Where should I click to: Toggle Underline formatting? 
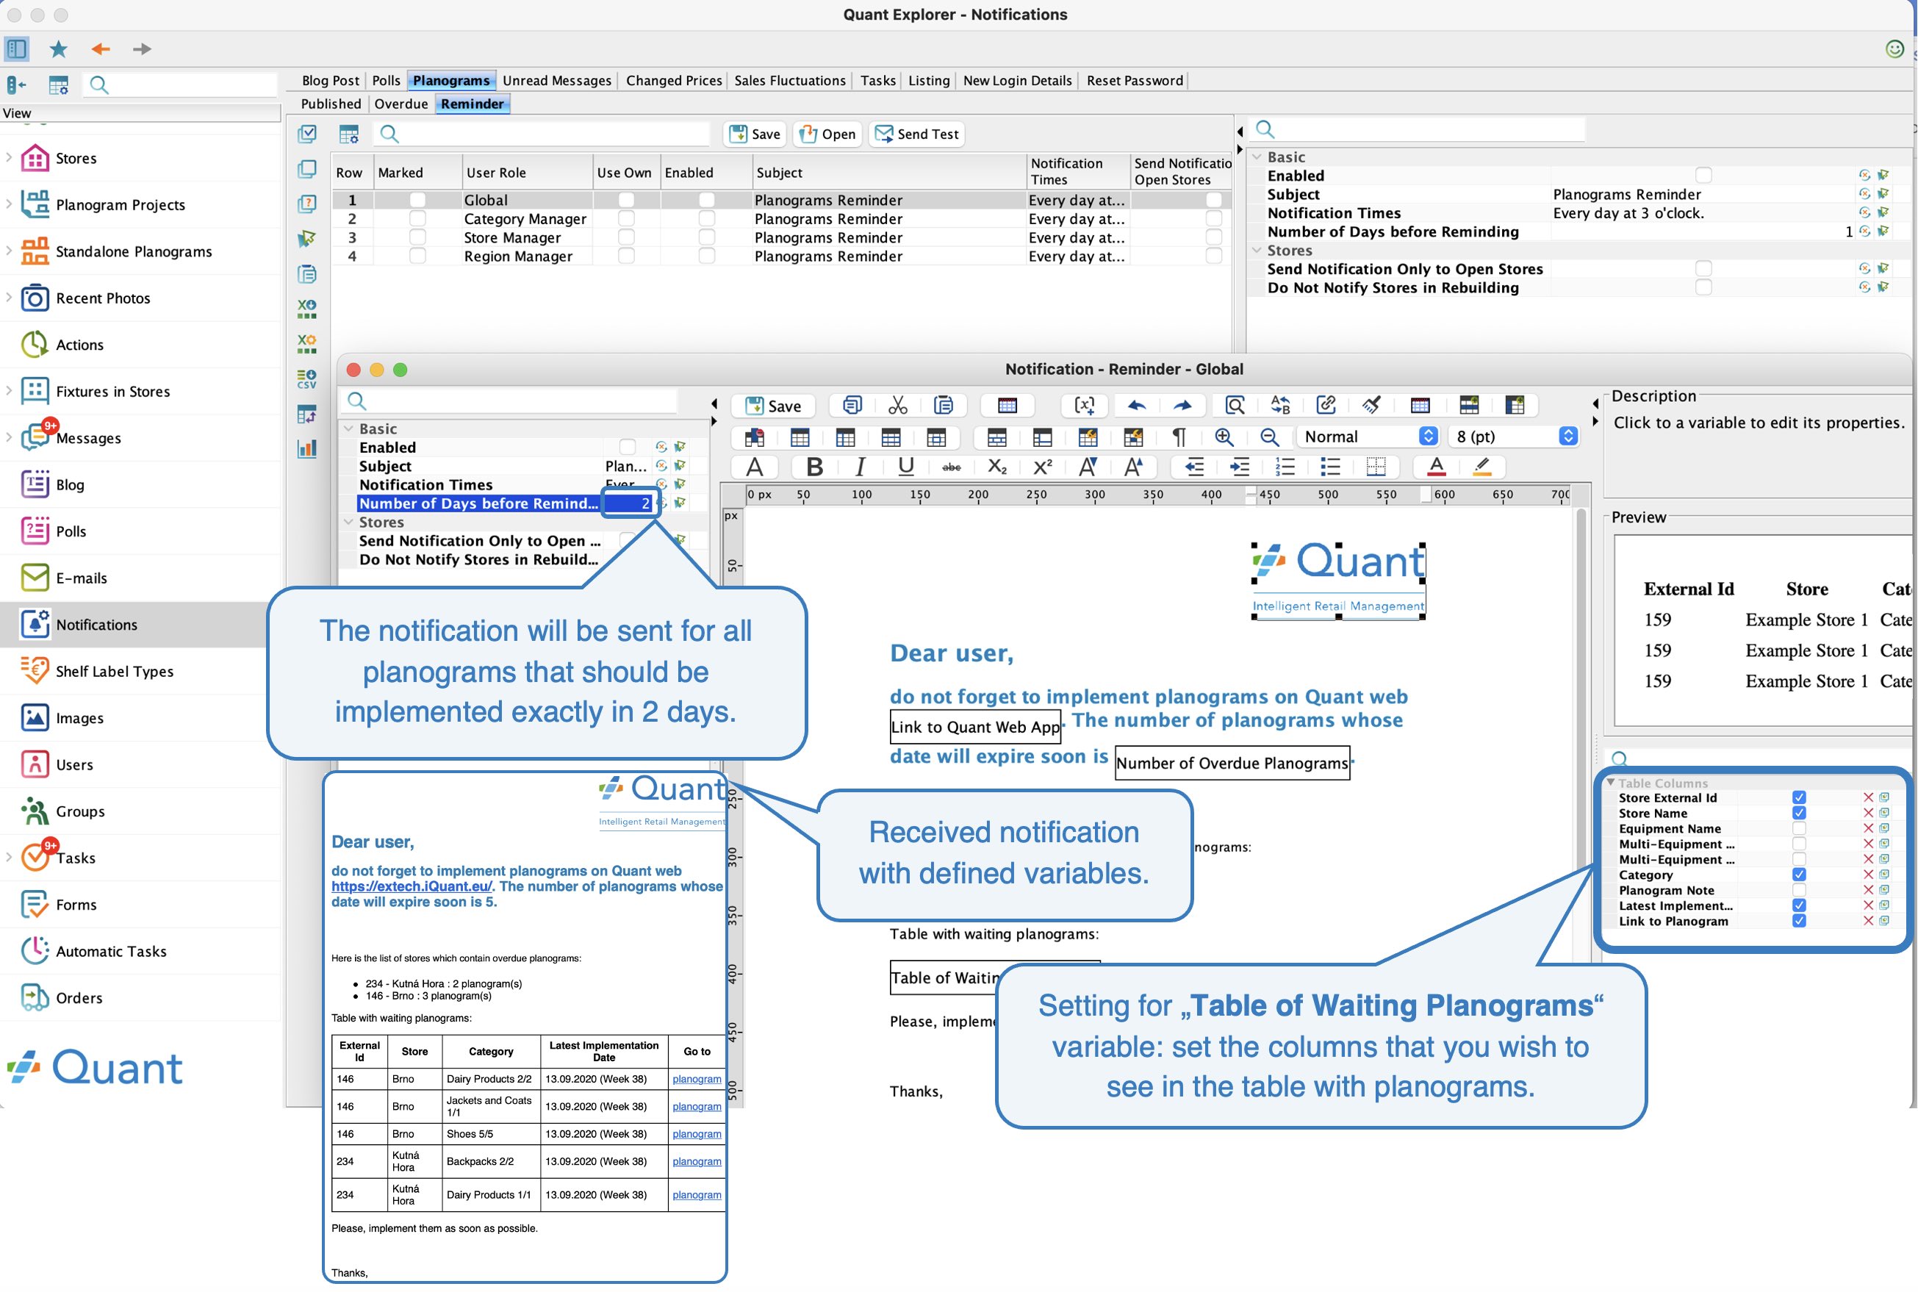point(905,467)
